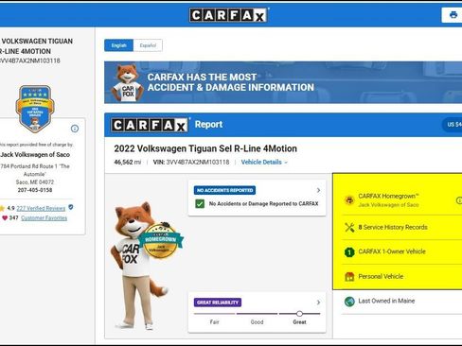Click the info icon beside CARFAX Homegrown
The image size is (462, 346).
point(459,200)
